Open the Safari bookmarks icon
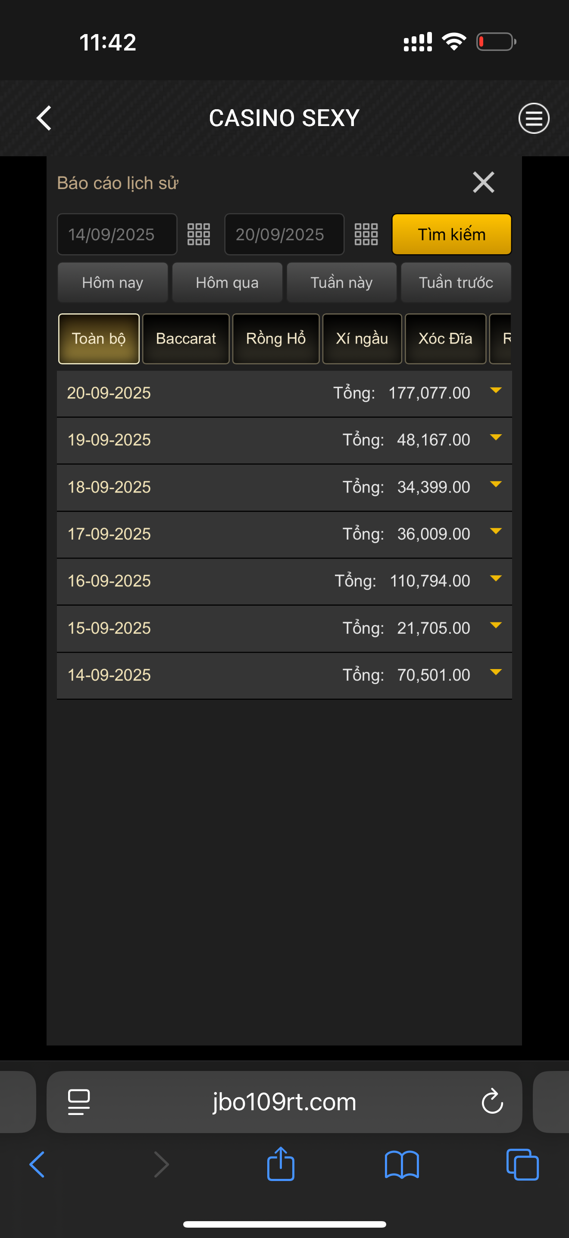This screenshot has height=1238, width=569. 402,1164
